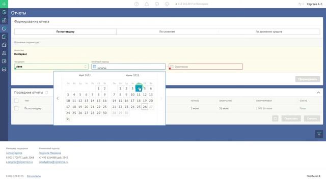Viewport: 326px width, 183px height.
Task: Open Антон Сергеев support manager link
Action: [14, 153]
